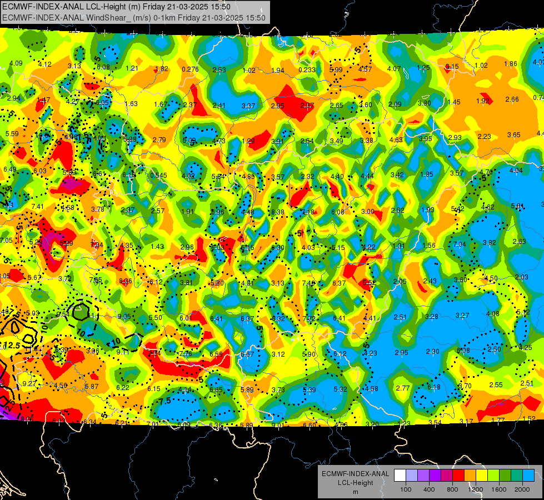544x500 pixels.
Task: Click wind shear value "0.545"
Action: [158, 175]
